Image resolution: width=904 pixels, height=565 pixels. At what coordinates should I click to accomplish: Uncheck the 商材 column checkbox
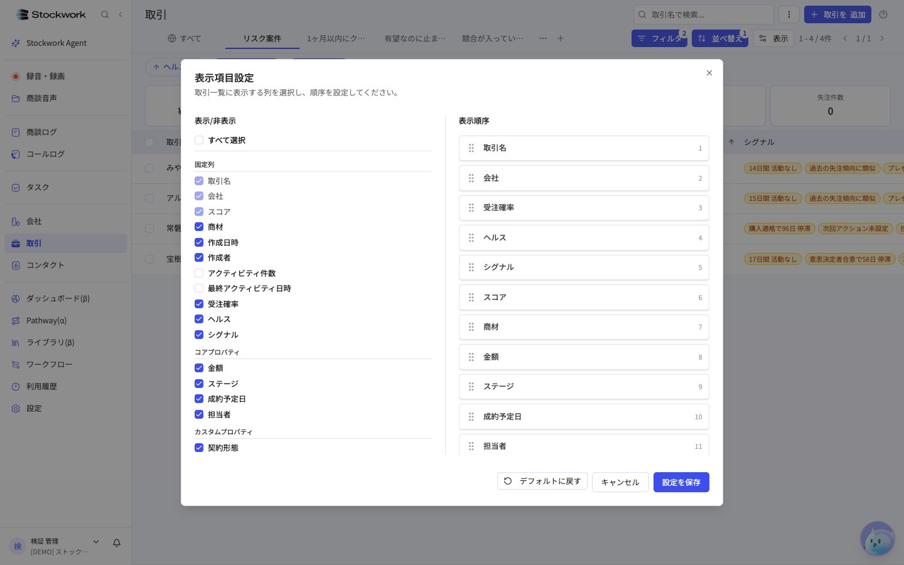coord(199,227)
